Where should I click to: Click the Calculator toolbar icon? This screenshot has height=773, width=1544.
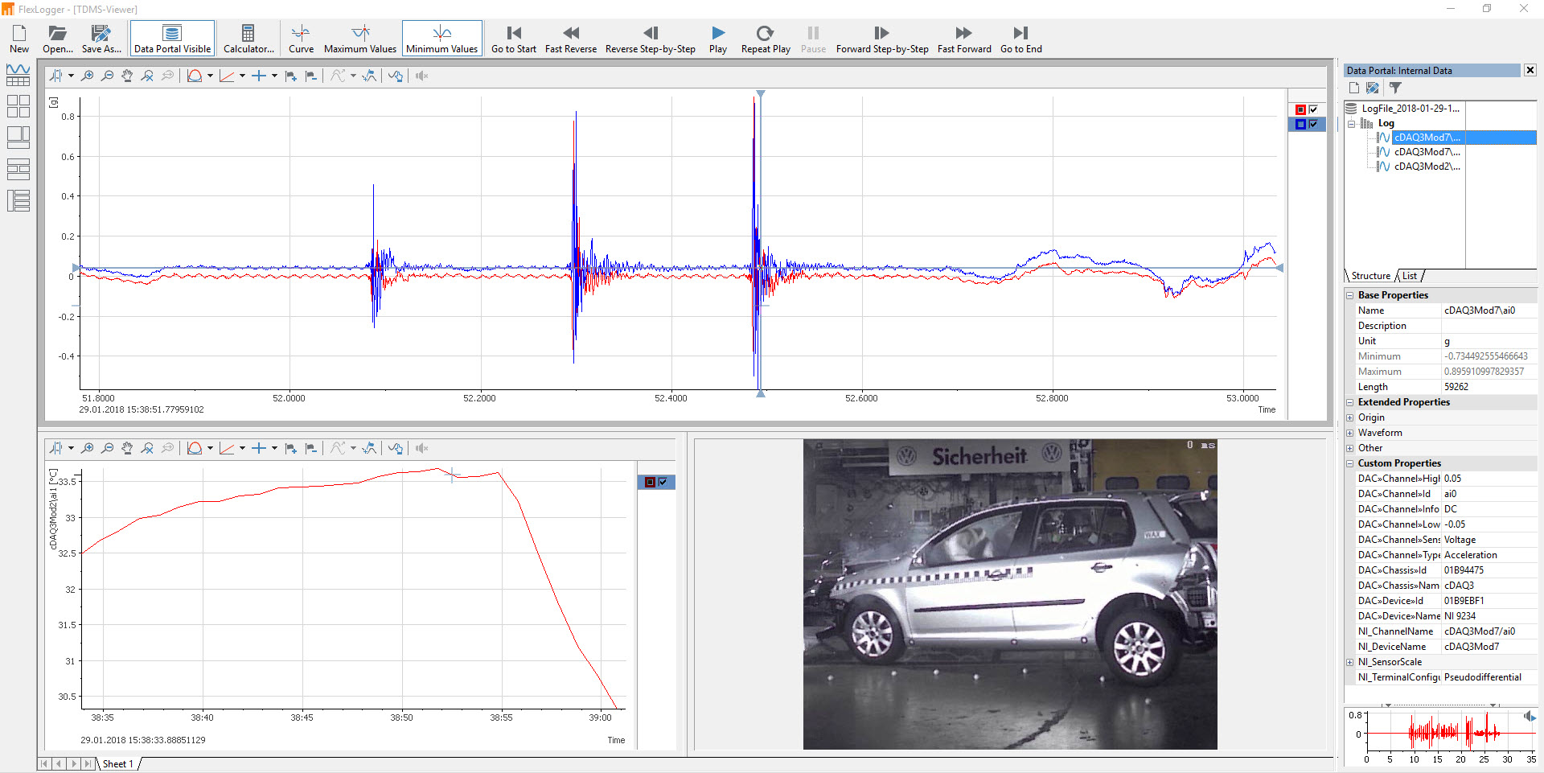248,38
